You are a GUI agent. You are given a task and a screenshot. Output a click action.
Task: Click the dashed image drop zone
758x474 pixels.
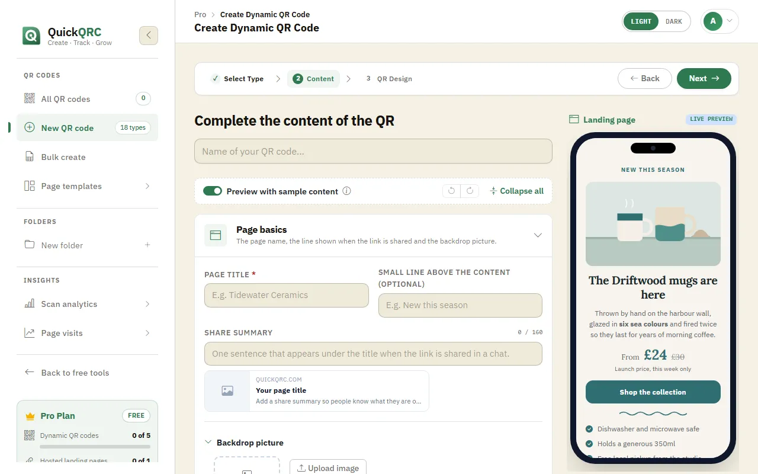tap(247, 465)
